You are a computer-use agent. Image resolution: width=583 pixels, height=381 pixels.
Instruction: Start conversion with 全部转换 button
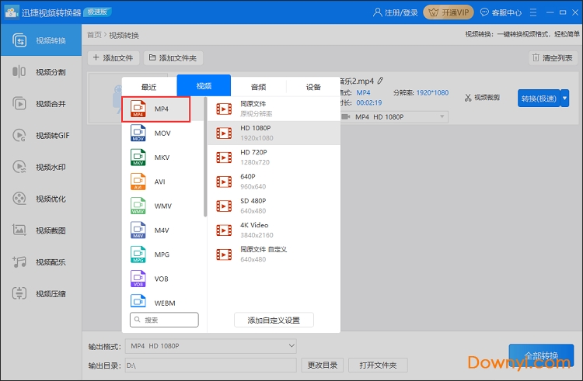[x=541, y=355]
